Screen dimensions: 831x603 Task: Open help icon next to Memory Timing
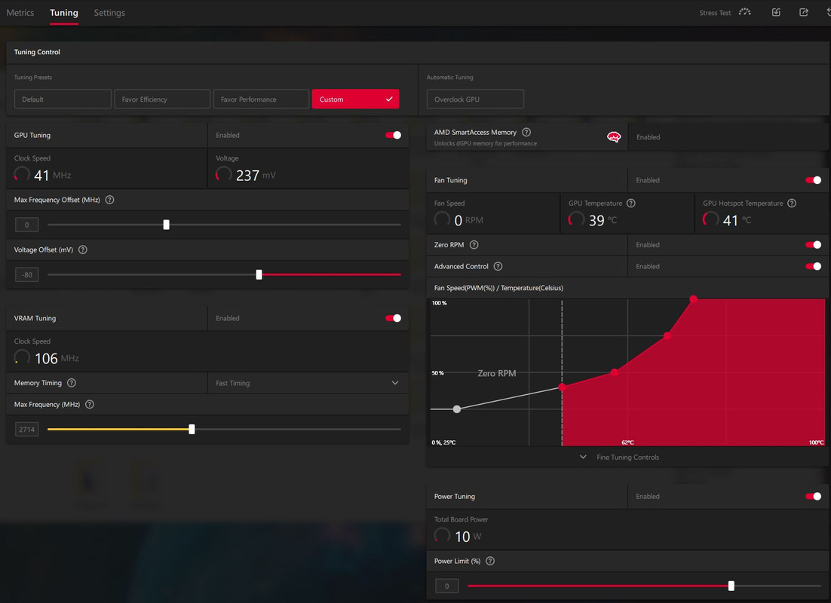(x=72, y=383)
